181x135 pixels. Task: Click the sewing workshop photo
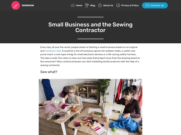90,107
